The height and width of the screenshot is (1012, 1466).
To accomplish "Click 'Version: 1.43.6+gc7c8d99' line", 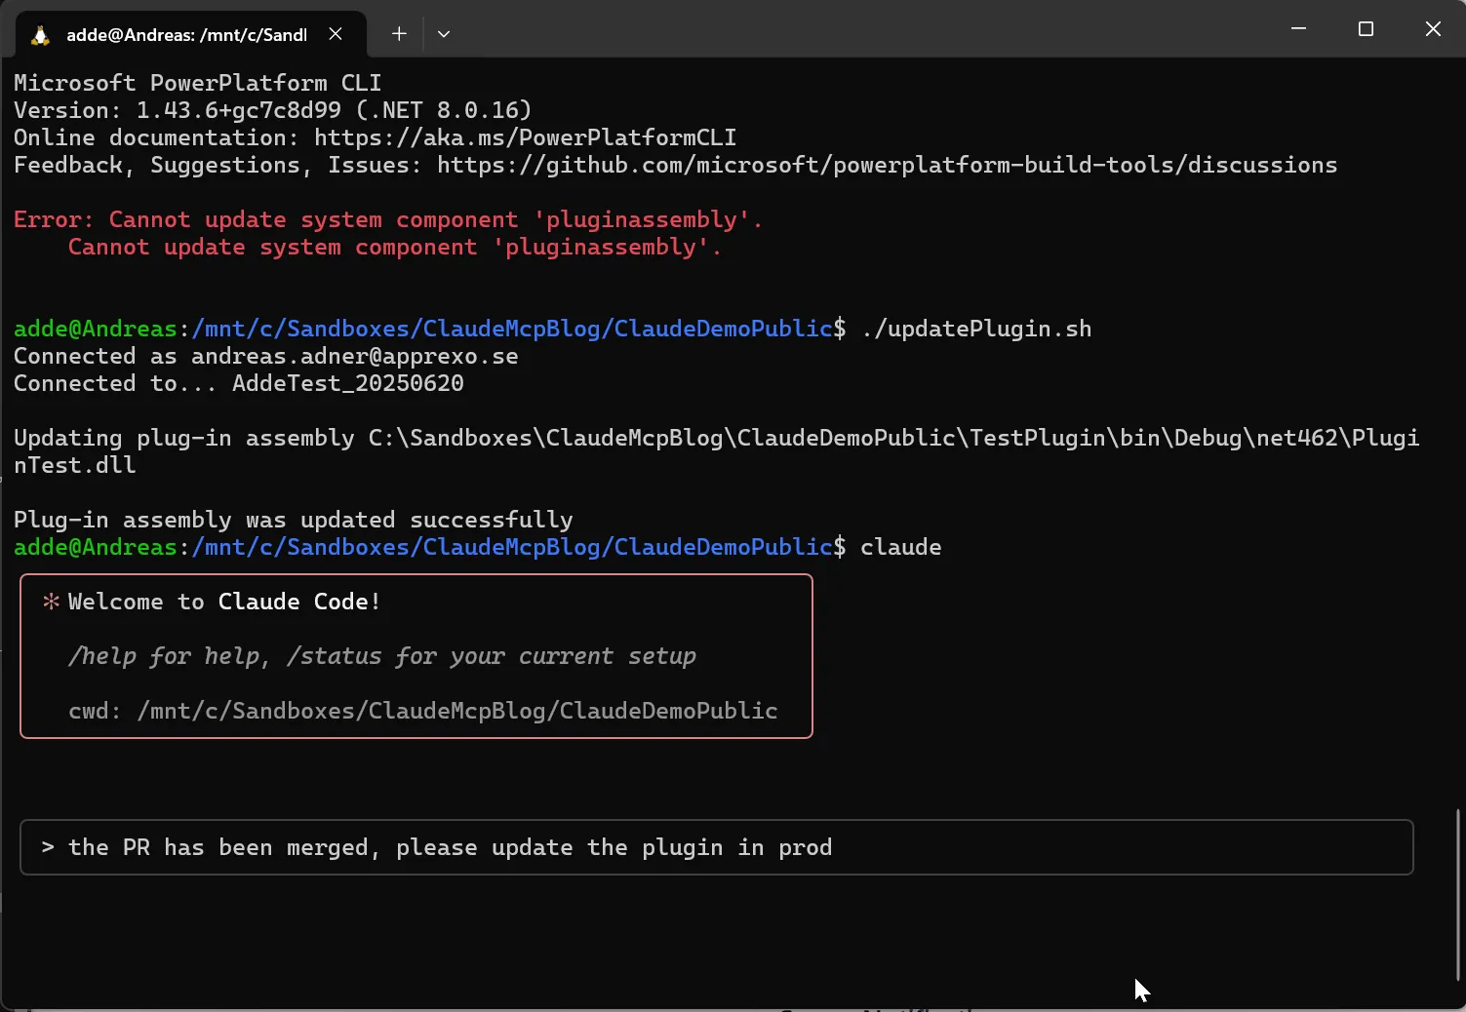I will pyautogui.click(x=273, y=110).
